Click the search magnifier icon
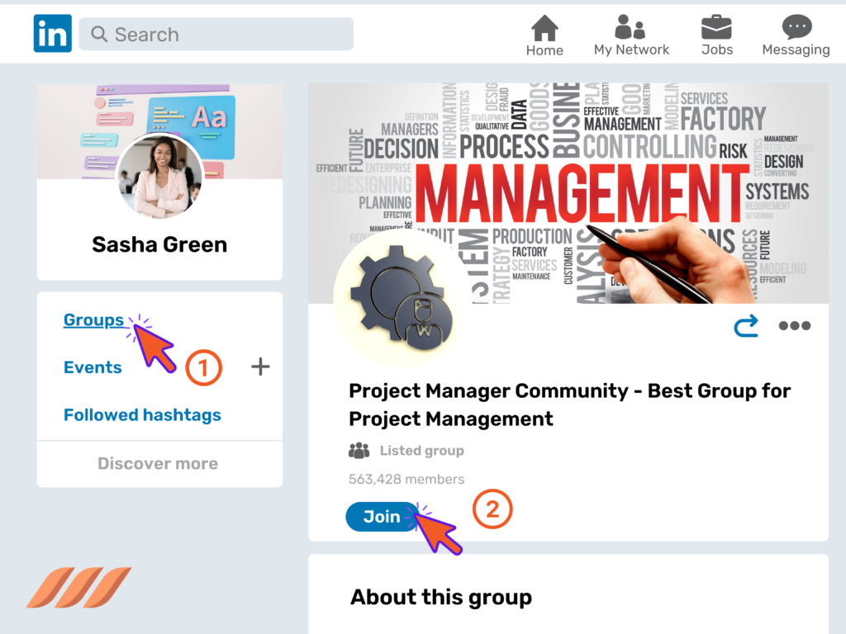Image resolution: width=846 pixels, height=634 pixels. (99, 35)
